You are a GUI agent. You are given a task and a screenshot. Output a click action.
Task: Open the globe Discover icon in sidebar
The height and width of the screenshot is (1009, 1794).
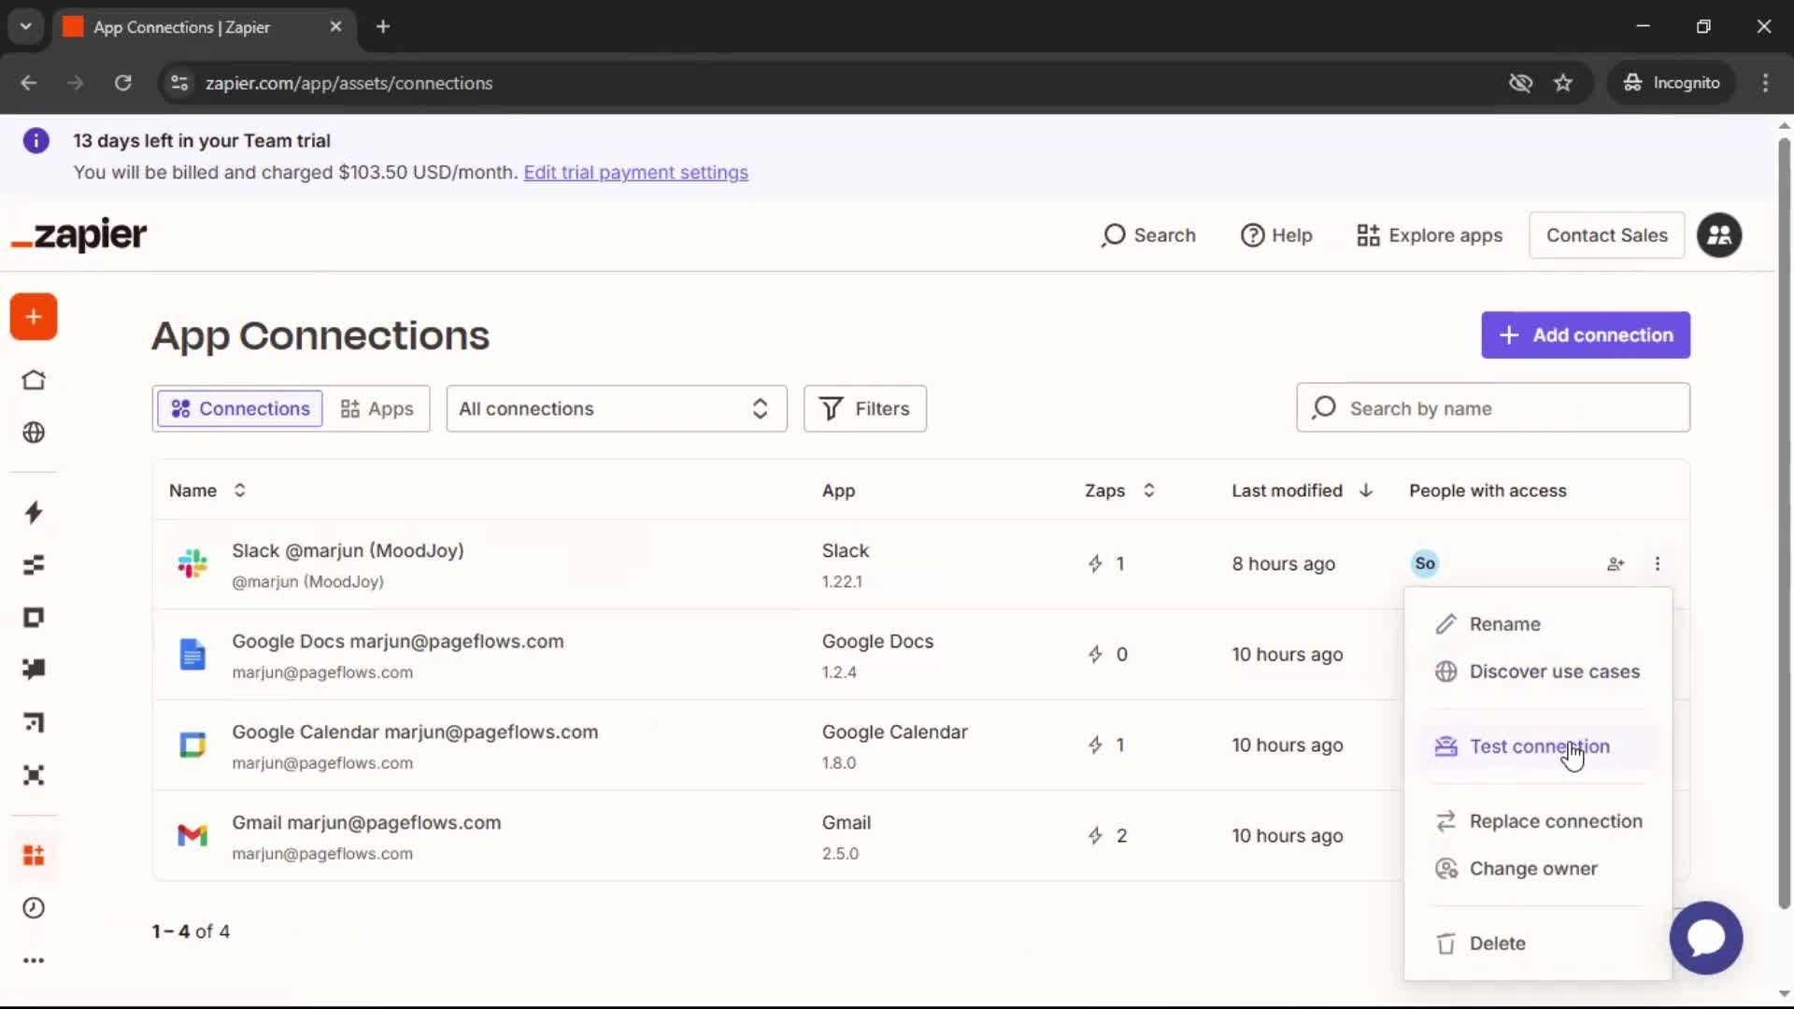point(34,433)
